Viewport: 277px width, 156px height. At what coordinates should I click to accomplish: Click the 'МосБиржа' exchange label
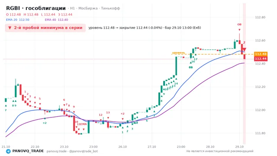pyautogui.click(x=88, y=8)
